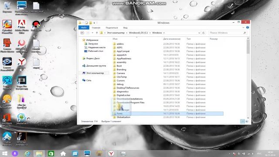Image resolution: width=279 pixels, height=157 pixels.
Task: Select Загрузки in navigation pane
Action: click(x=93, y=44)
